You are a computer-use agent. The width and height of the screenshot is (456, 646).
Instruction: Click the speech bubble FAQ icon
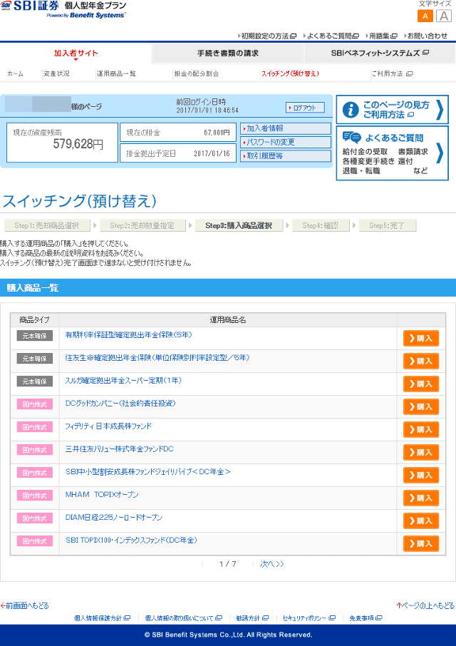351,138
